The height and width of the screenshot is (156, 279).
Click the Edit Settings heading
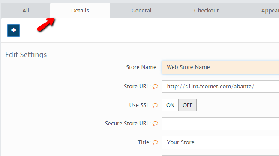click(26, 55)
